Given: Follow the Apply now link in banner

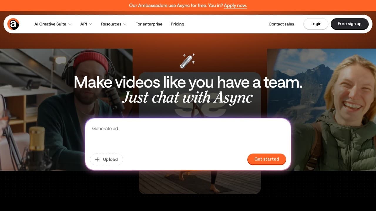Looking at the screenshot, I should (x=235, y=6).
